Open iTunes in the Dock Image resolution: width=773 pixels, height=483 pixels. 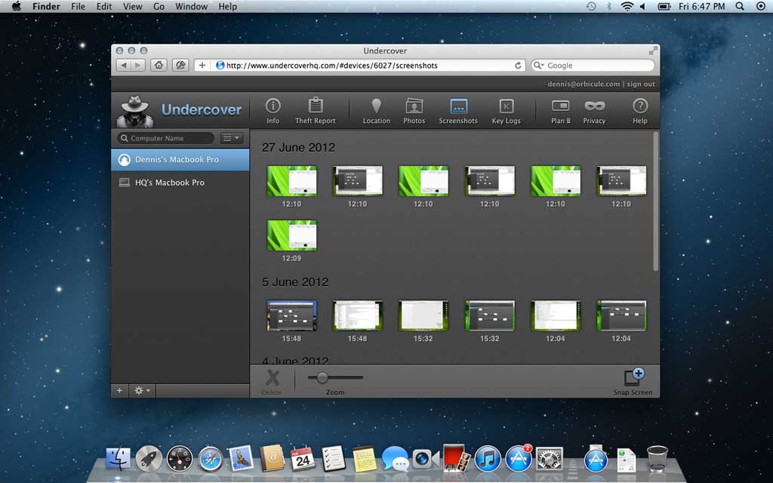(488, 459)
